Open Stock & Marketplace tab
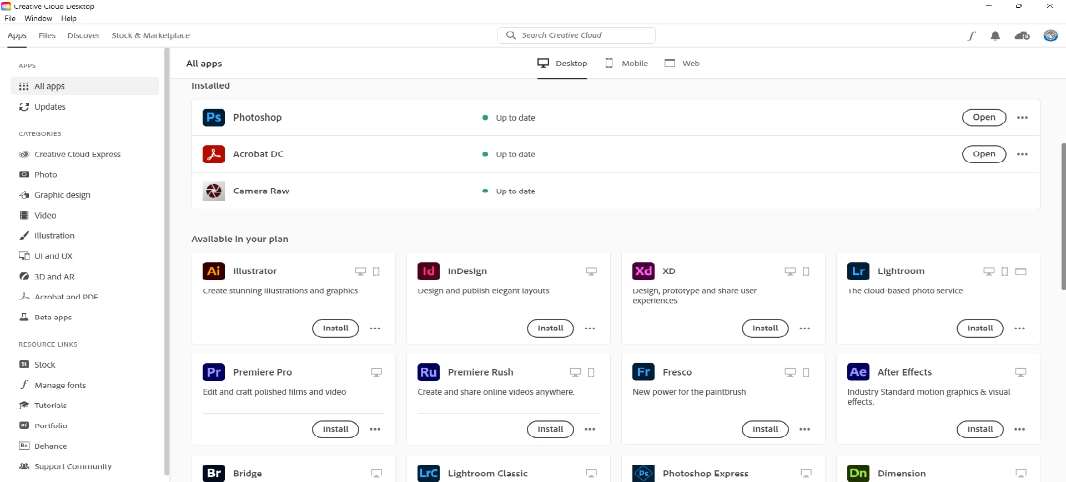Screen dimensions: 1066x482 150,35
